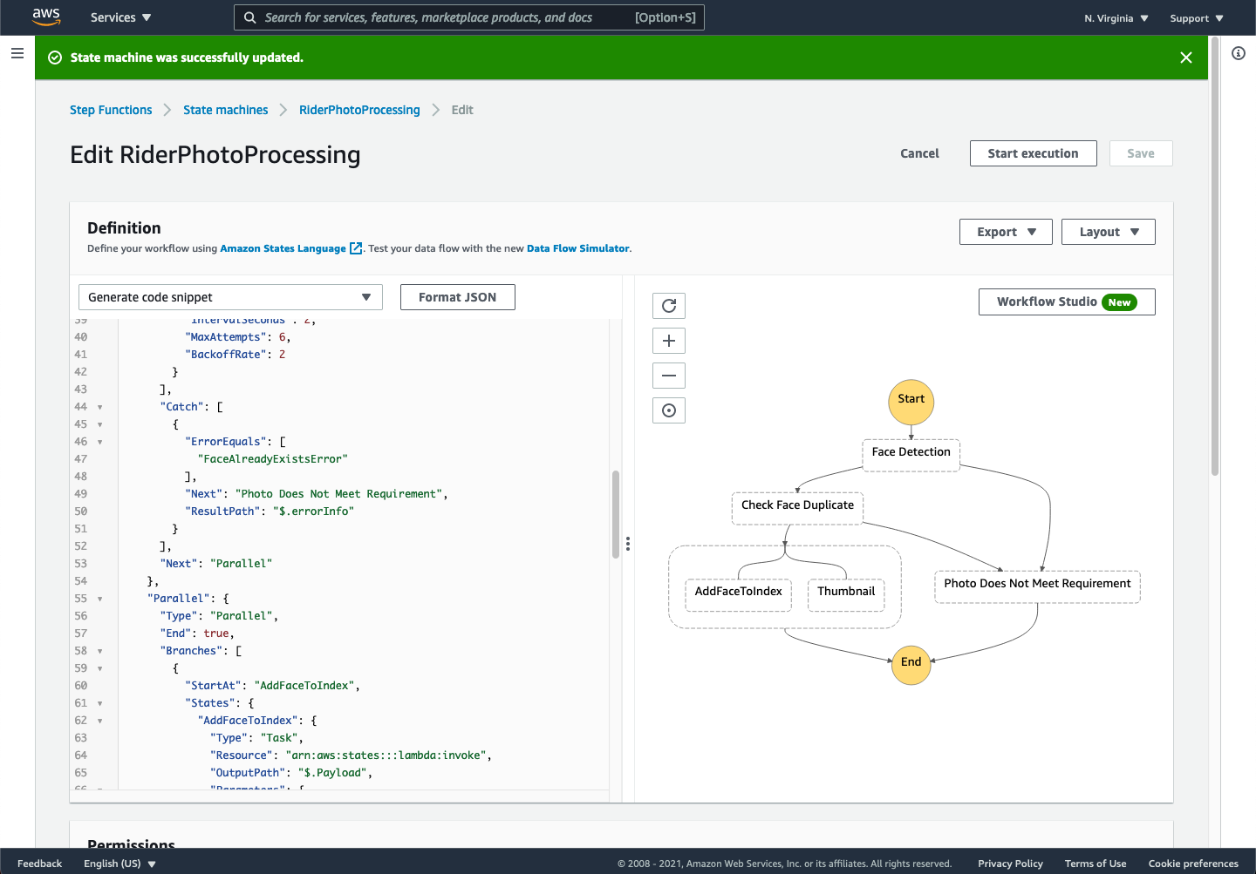Image resolution: width=1256 pixels, height=874 pixels.
Task: Collapse code fold arrow at line 62
Action: pos(100,721)
